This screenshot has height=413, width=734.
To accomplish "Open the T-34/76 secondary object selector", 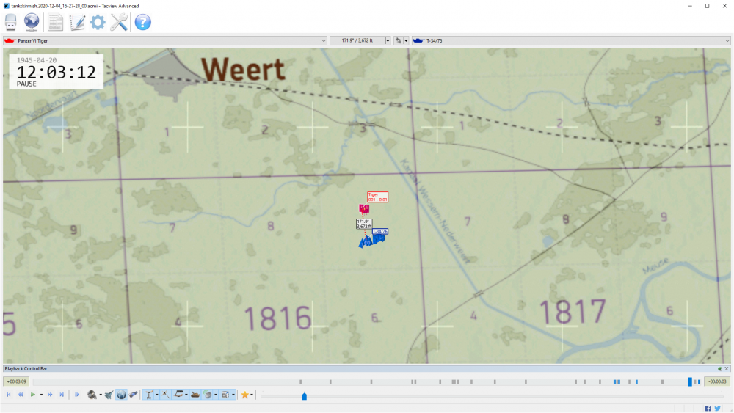I will (x=571, y=40).
